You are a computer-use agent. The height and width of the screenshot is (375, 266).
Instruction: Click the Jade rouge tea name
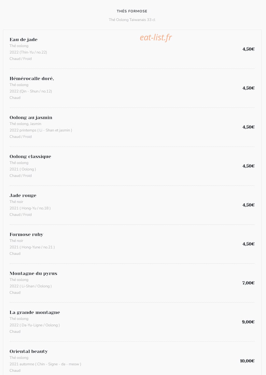(x=23, y=195)
